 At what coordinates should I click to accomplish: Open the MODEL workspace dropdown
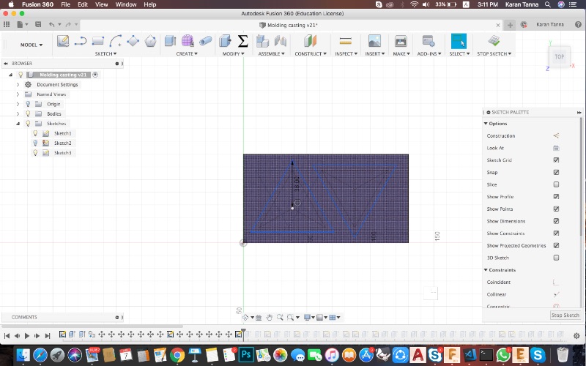click(x=31, y=45)
